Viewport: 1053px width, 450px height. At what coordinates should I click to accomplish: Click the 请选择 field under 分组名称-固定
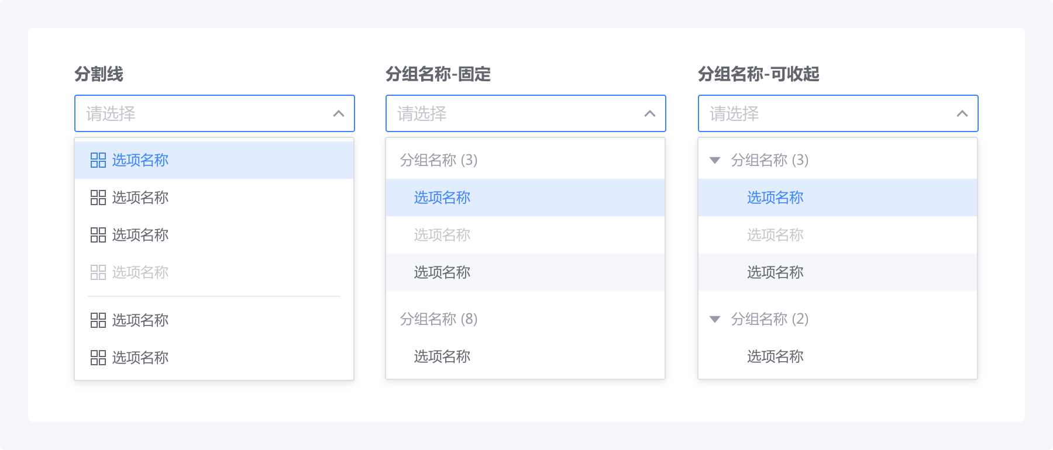pos(526,113)
